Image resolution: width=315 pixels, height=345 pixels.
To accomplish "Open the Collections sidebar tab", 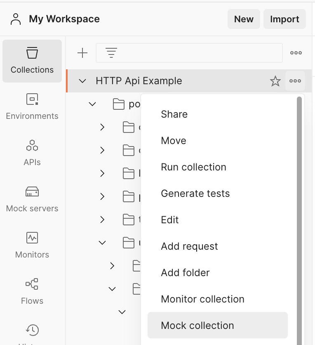I will 32,61.
